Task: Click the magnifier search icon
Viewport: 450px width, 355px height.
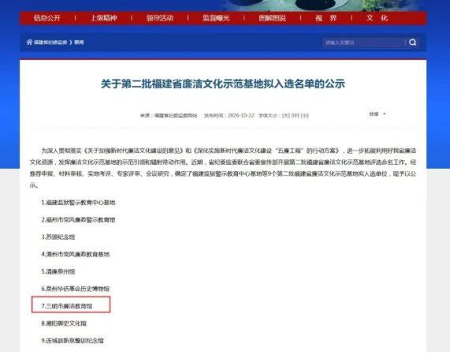Action: click(413, 43)
